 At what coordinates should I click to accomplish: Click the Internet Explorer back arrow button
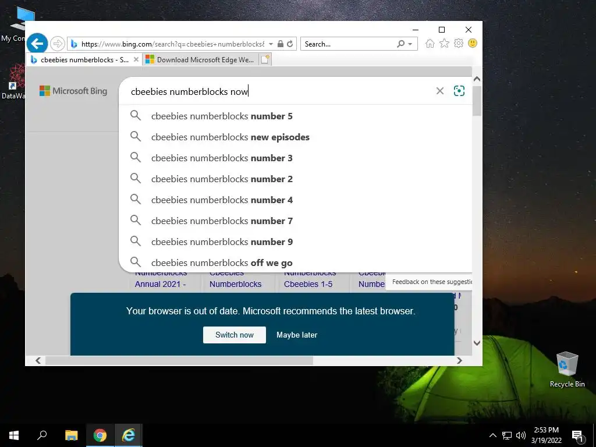tap(37, 44)
